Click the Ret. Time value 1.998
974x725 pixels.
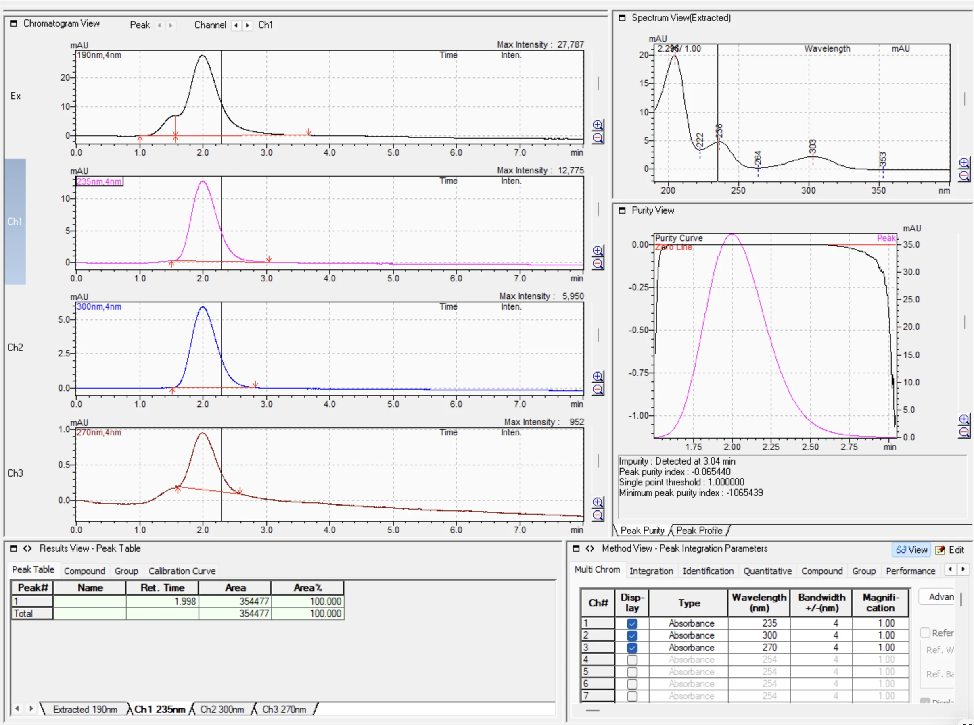click(163, 601)
